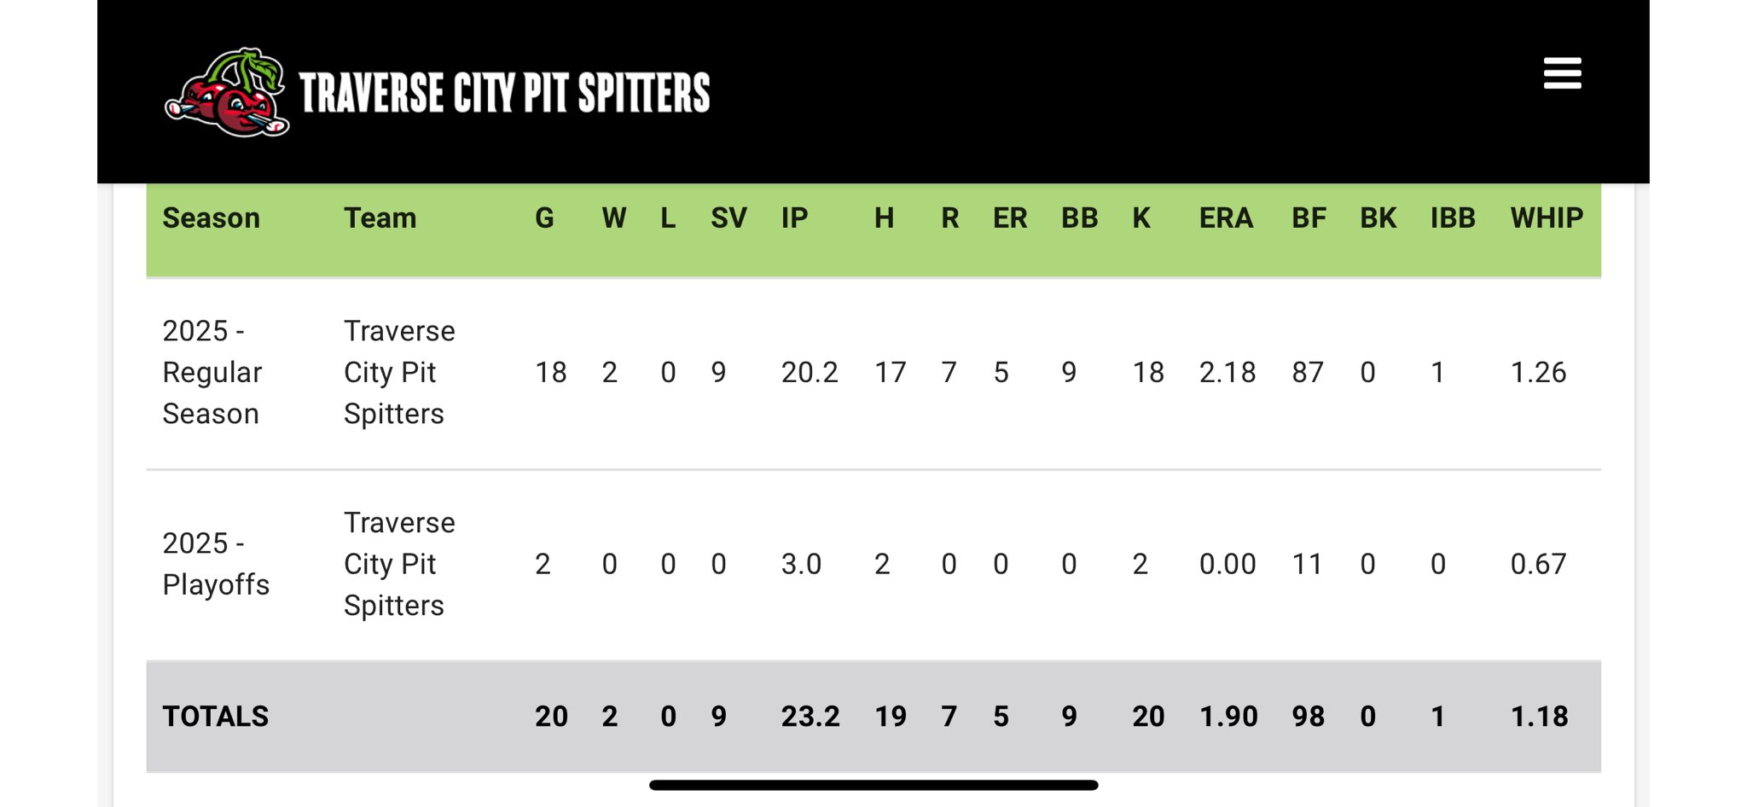This screenshot has height=807, width=1747.
Task: Select the 2025 Regular Season row label
Action: (212, 372)
